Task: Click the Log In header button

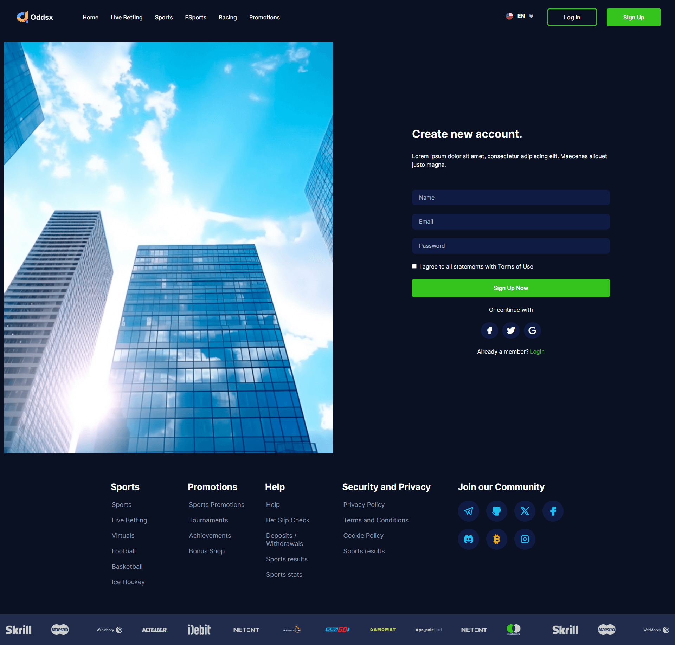Action: 572,17
